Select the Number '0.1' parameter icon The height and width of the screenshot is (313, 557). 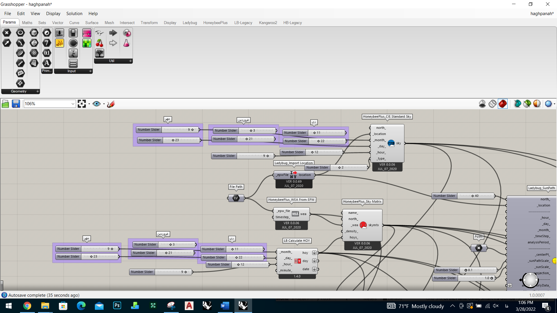(x=47, y=53)
